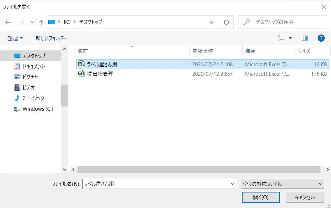Go back with the left arrow
This screenshot has width=331, height=208.
point(8,22)
